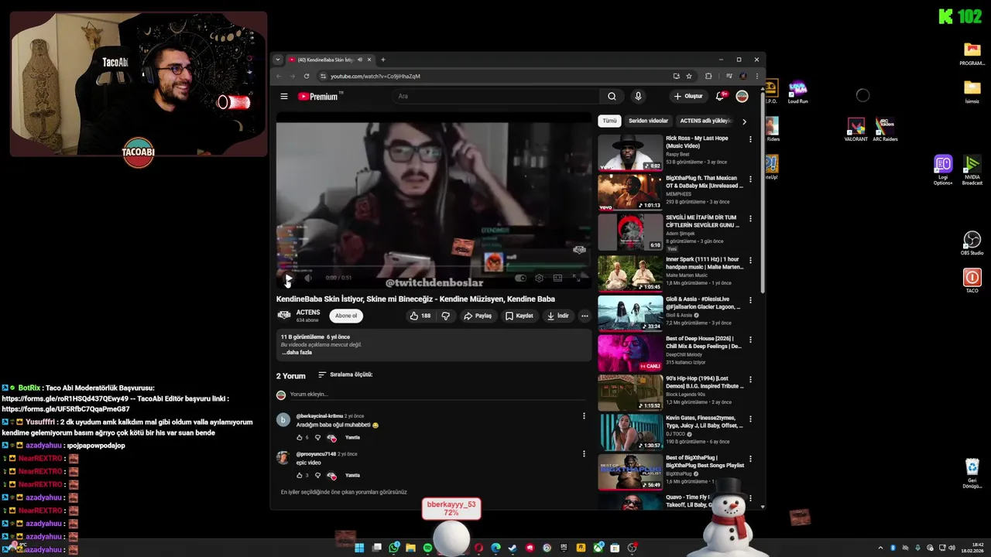Open options menu for @prooyuncu7148 comment

(584, 454)
